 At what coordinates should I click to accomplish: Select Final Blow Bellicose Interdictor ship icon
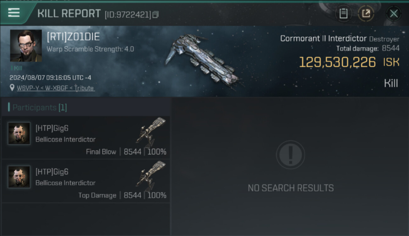[x=151, y=131]
